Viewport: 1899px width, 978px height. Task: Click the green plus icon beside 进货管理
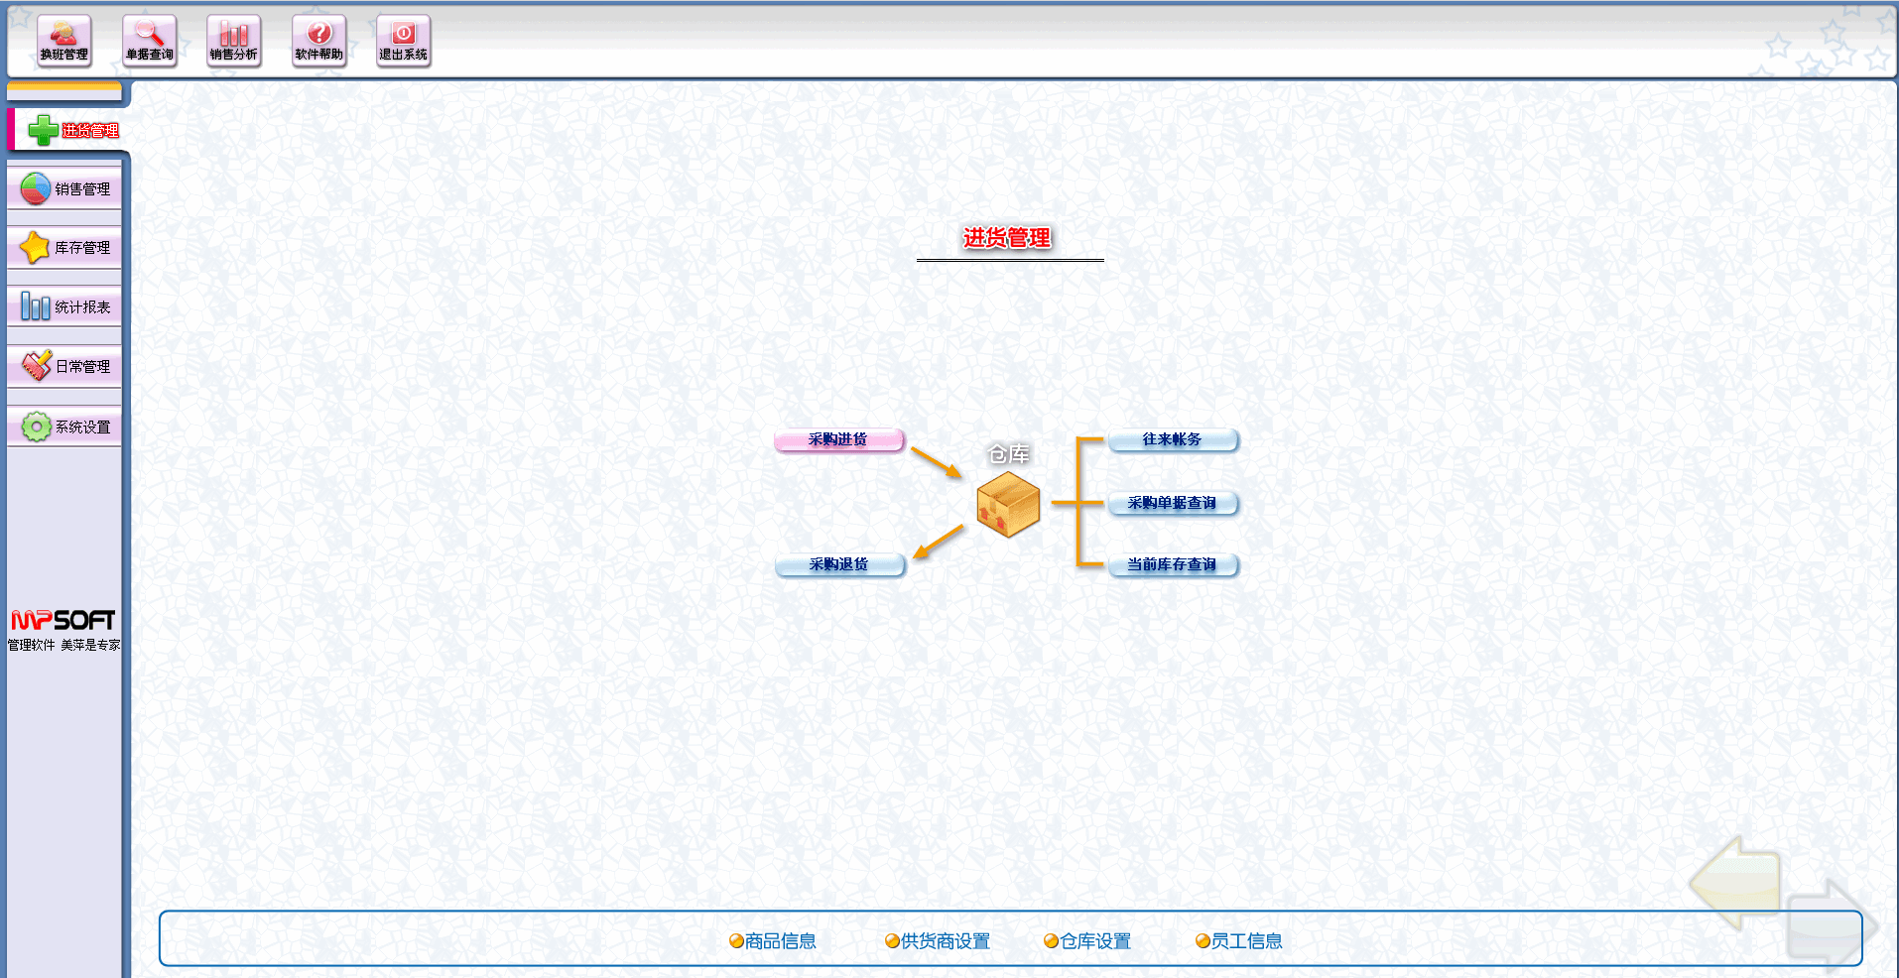(43, 130)
